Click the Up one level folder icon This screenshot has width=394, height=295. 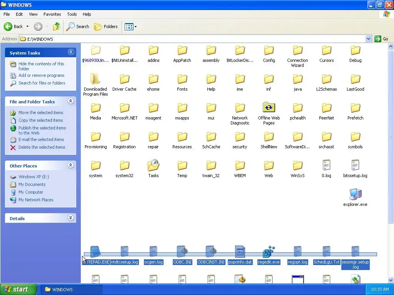click(57, 27)
